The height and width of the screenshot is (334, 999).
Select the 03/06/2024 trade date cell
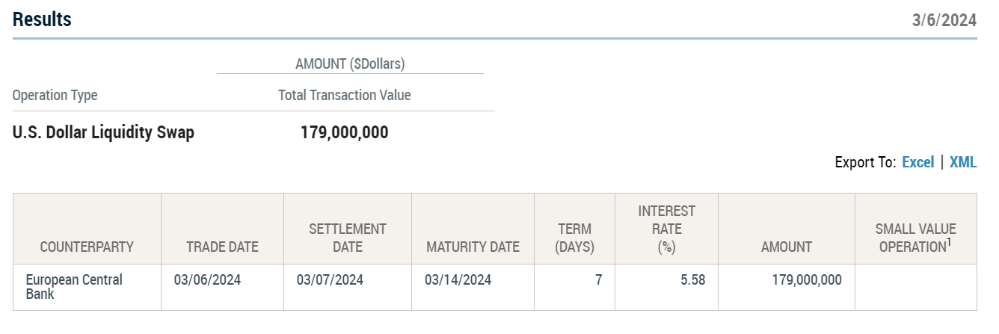tap(207, 280)
